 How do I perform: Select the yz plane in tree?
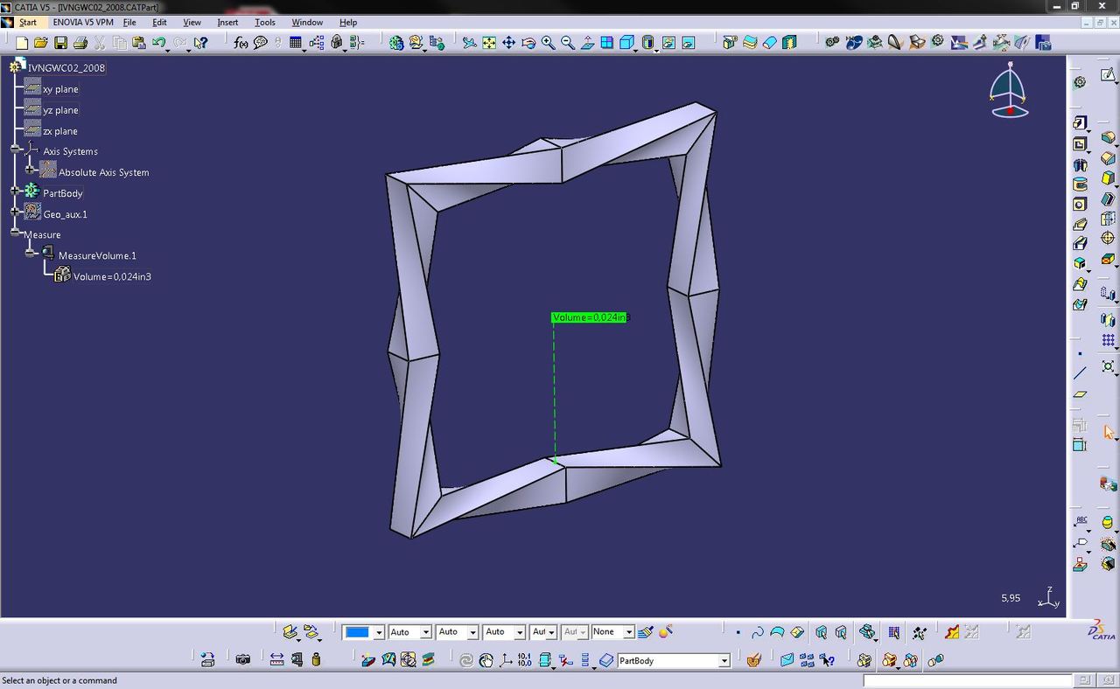click(60, 110)
